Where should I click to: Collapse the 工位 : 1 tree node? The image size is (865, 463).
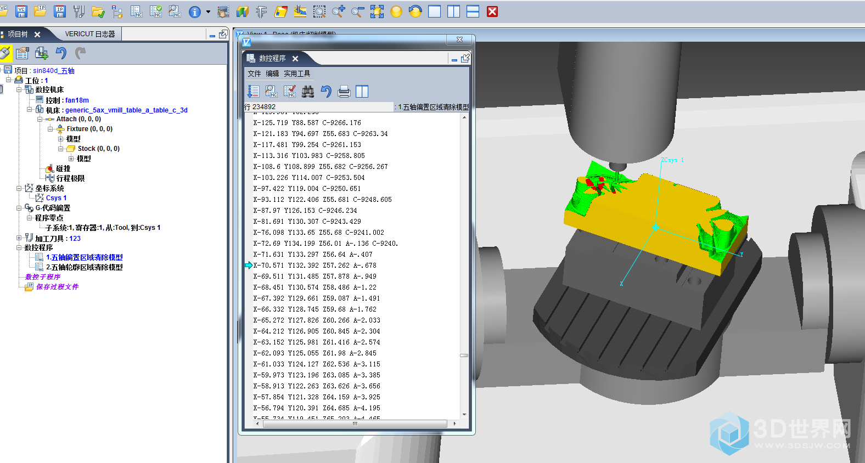tap(9, 80)
